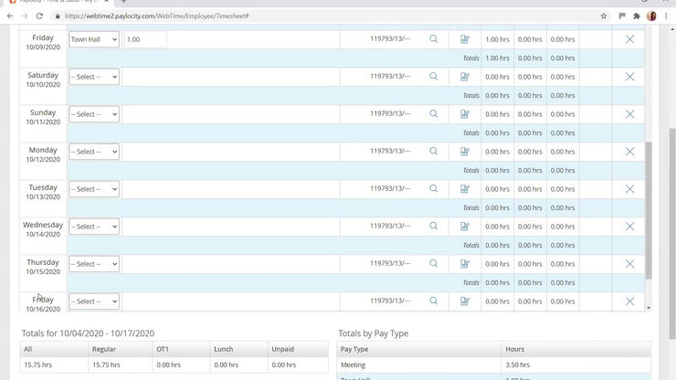Click the timesheet inner scrollbar thumb

pyautogui.click(x=649, y=210)
